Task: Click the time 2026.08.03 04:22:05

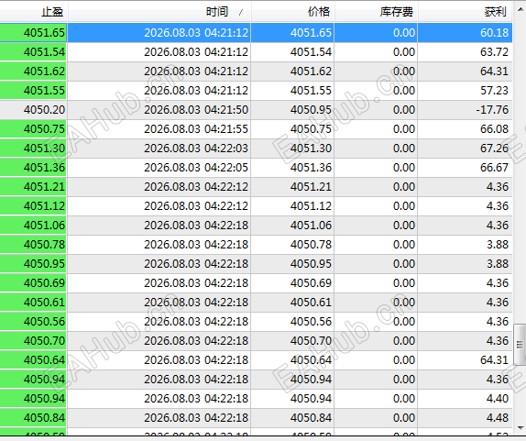Action: 196,168
